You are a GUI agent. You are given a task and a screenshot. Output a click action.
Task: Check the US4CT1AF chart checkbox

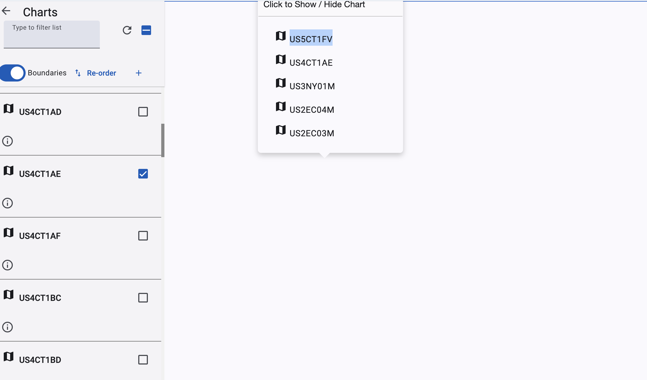tap(143, 236)
